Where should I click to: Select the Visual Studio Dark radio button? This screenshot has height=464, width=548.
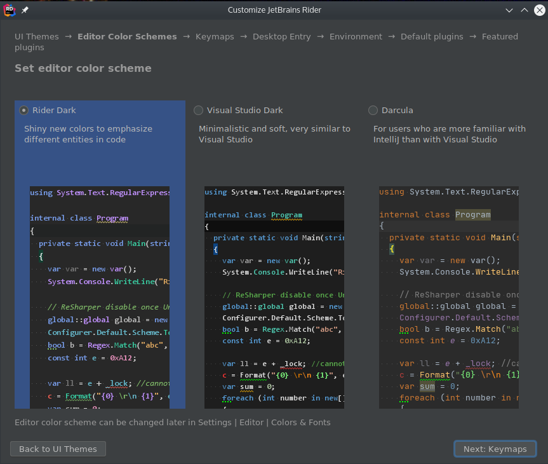[x=198, y=111]
